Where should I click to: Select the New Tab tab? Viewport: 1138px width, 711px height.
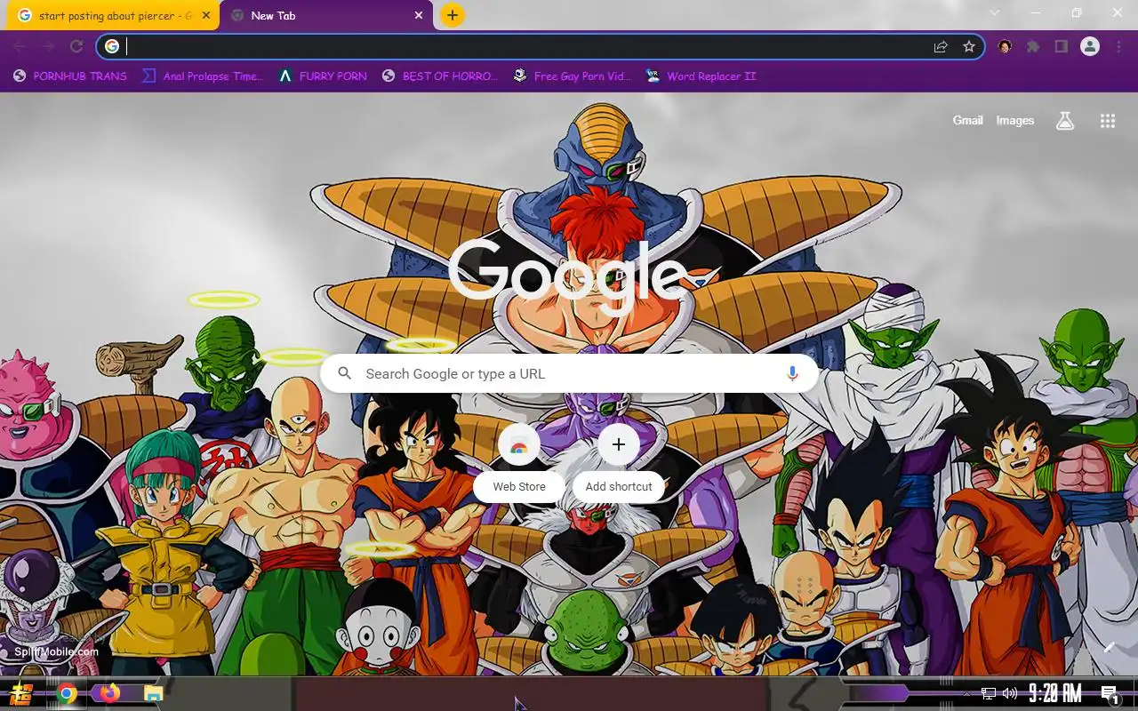tap(326, 15)
